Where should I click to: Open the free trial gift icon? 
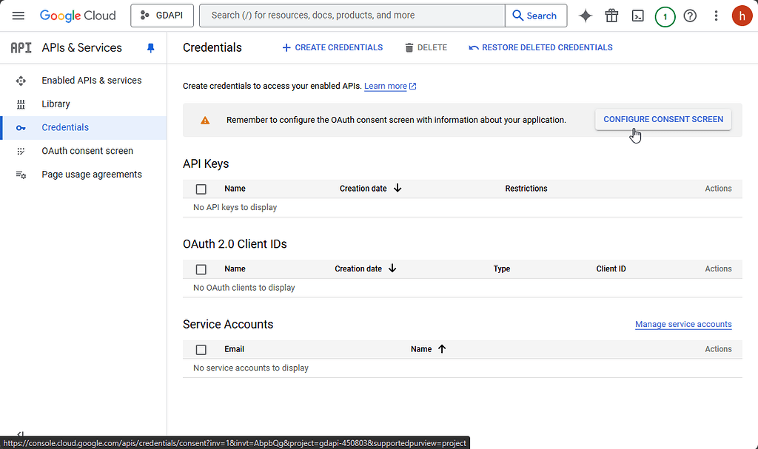click(611, 16)
